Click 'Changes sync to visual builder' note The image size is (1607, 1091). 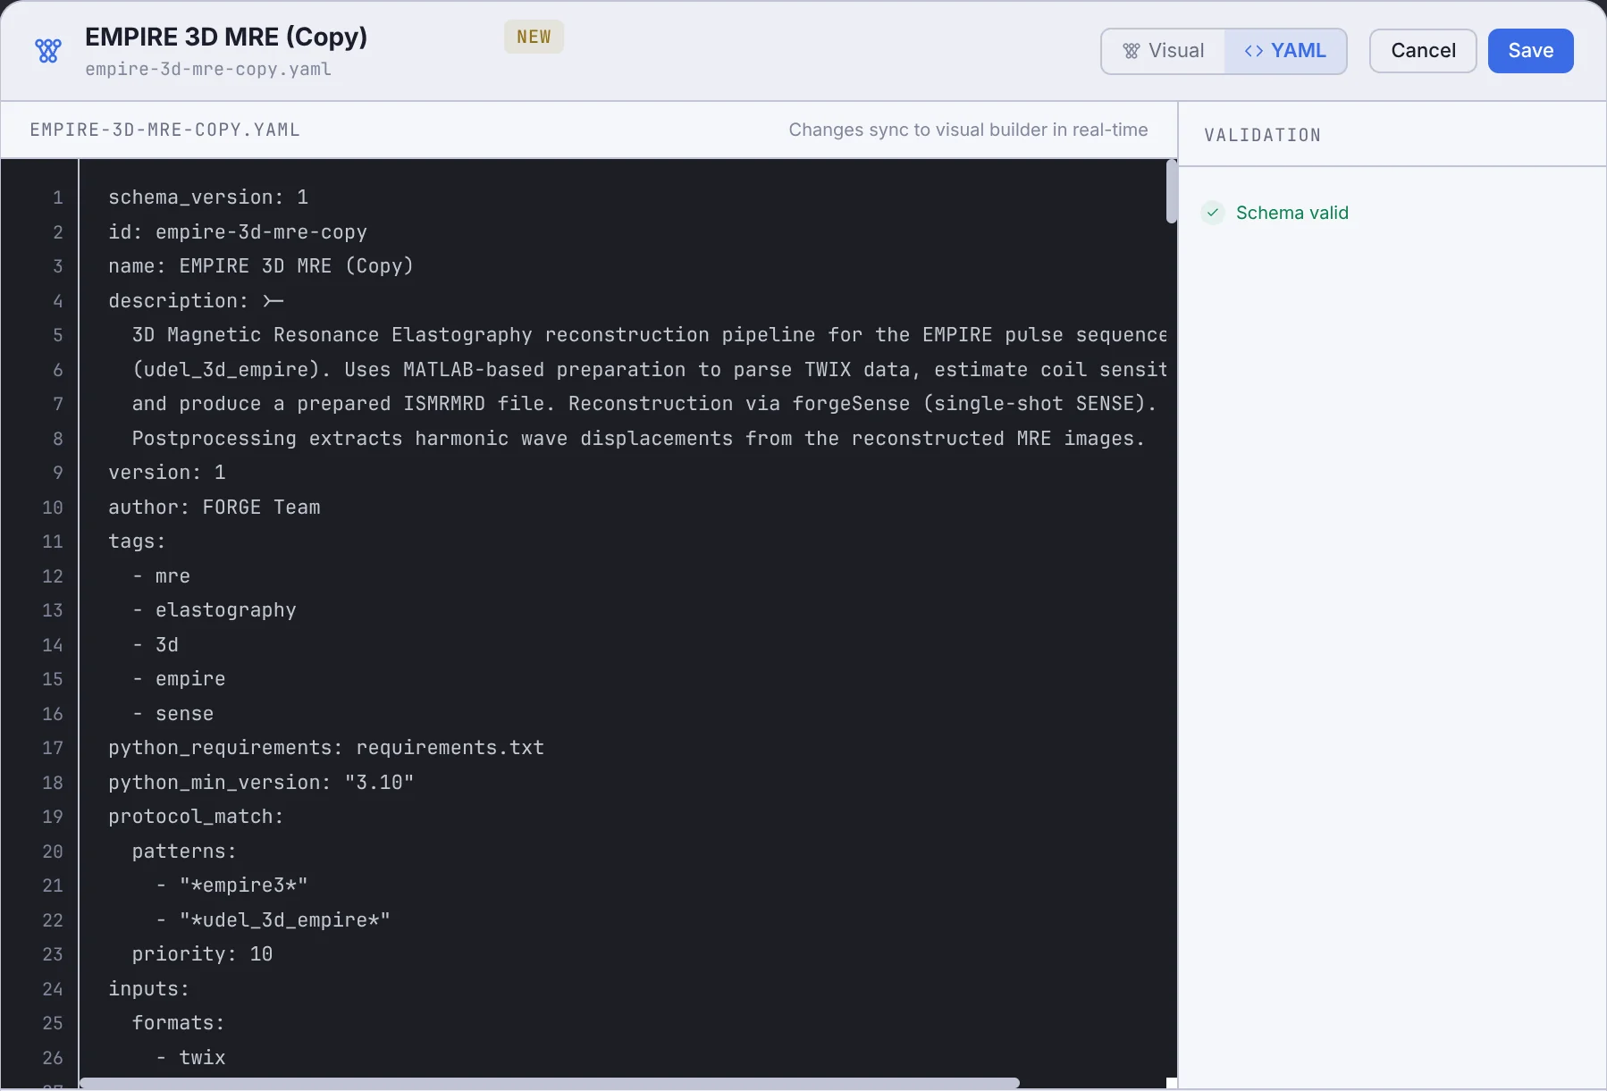coord(968,130)
